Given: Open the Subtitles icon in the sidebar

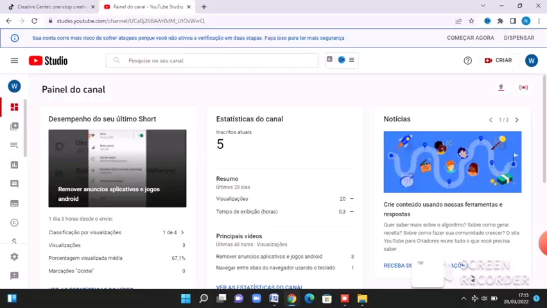Looking at the screenshot, I should [x=14, y=203].
